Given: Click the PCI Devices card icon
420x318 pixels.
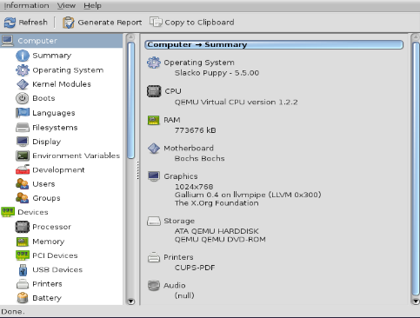Looking at the screenshot, I should click(23, 255).
